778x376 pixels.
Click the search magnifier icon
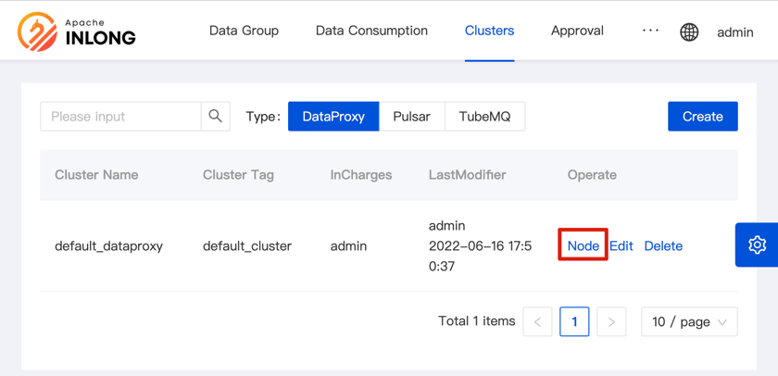(215, 117)
